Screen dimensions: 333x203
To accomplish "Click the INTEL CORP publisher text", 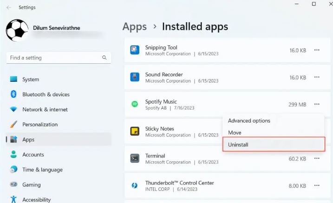I will (x=157, y=189).
